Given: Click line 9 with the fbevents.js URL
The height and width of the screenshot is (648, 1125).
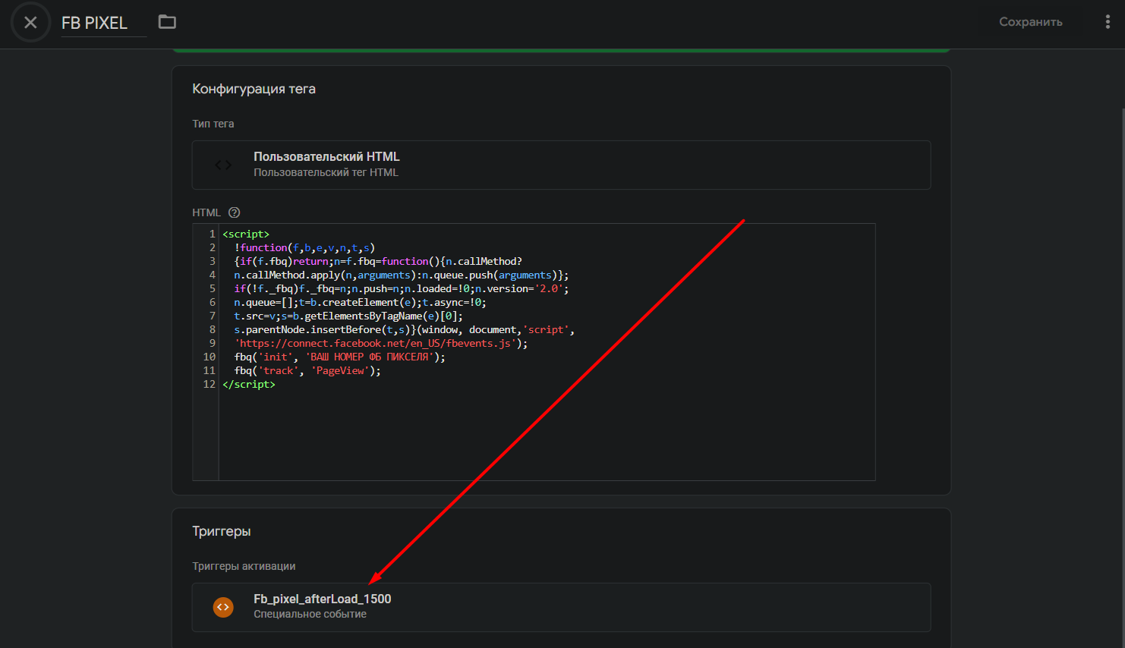Looking at the screenshot, I should tap(381, 343).
